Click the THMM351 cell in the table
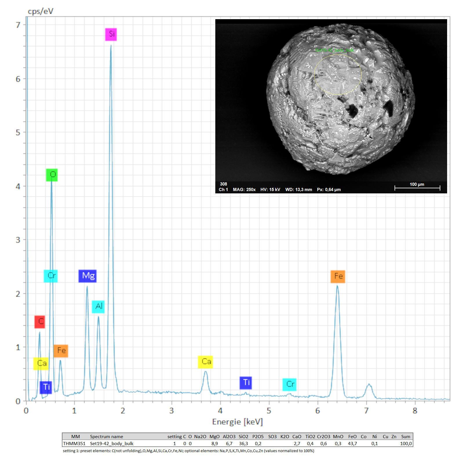Image resolution: width=459 pixels, height=464 pixels. [74, 444]
